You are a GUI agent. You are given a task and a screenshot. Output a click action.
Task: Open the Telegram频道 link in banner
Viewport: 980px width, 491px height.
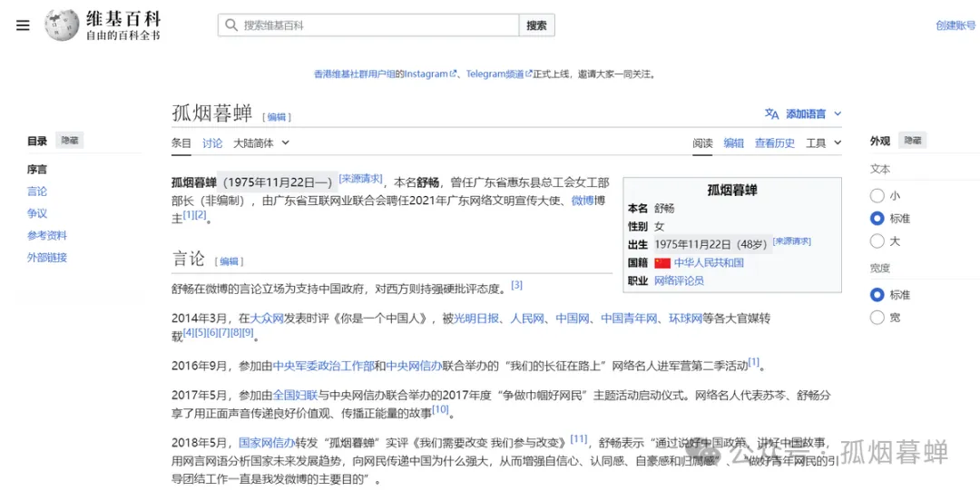click(x=498, y=74)
